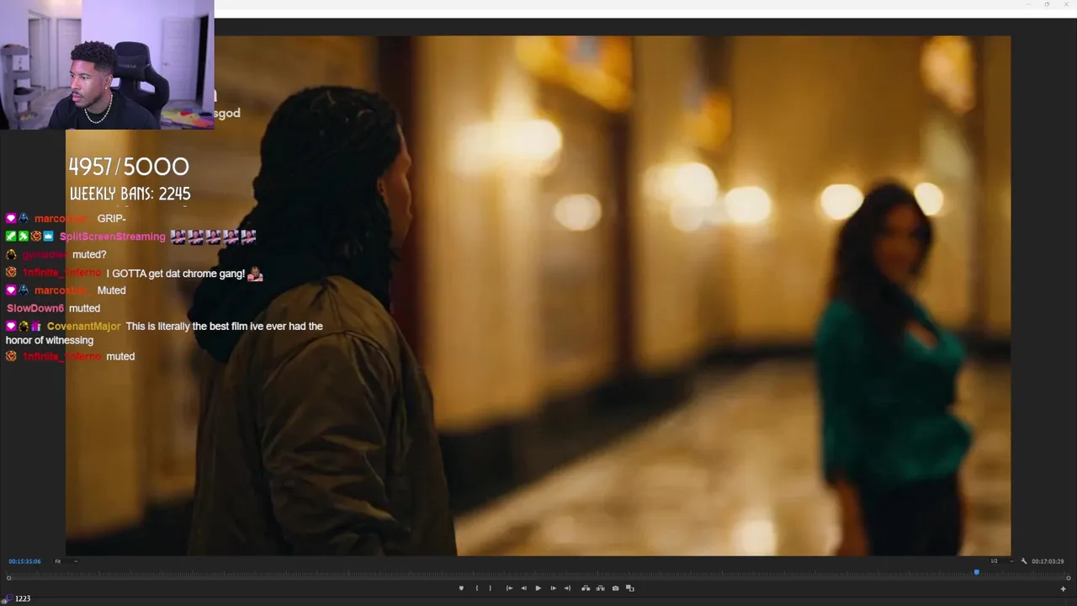Viewport: 1077px width, 606px height.
Task: Click the 'muted?' chat message
Action: pyautogui.click(x=89, y=255)
